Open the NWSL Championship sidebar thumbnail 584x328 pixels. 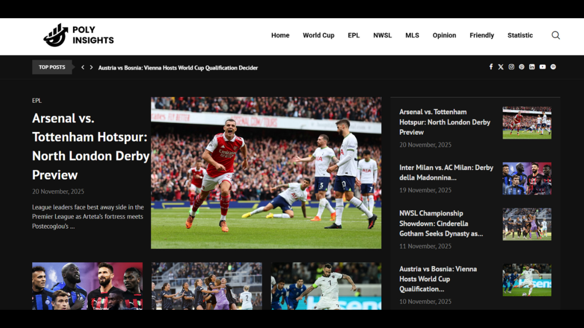(527, 224)
